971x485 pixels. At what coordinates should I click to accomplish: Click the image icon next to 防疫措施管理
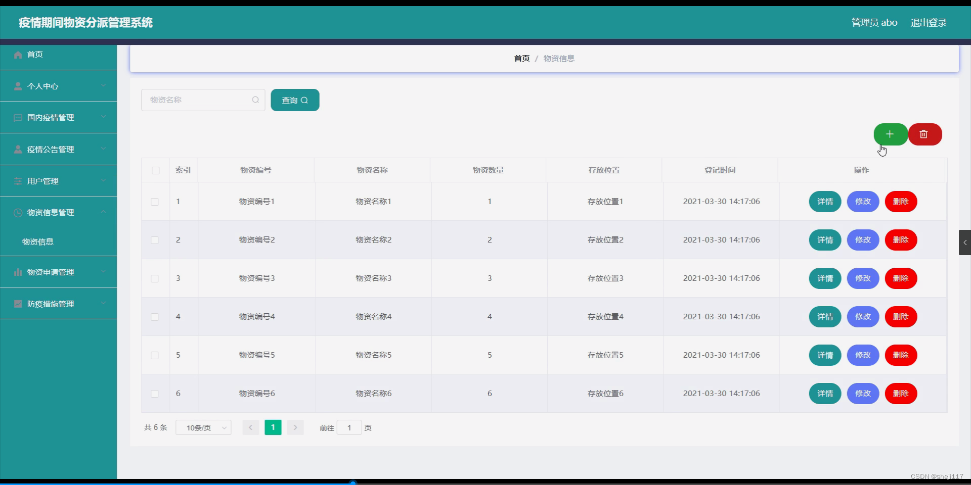pos(18,304)
